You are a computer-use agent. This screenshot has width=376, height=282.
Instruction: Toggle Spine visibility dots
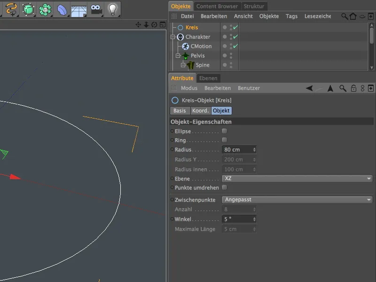[231, 65]
